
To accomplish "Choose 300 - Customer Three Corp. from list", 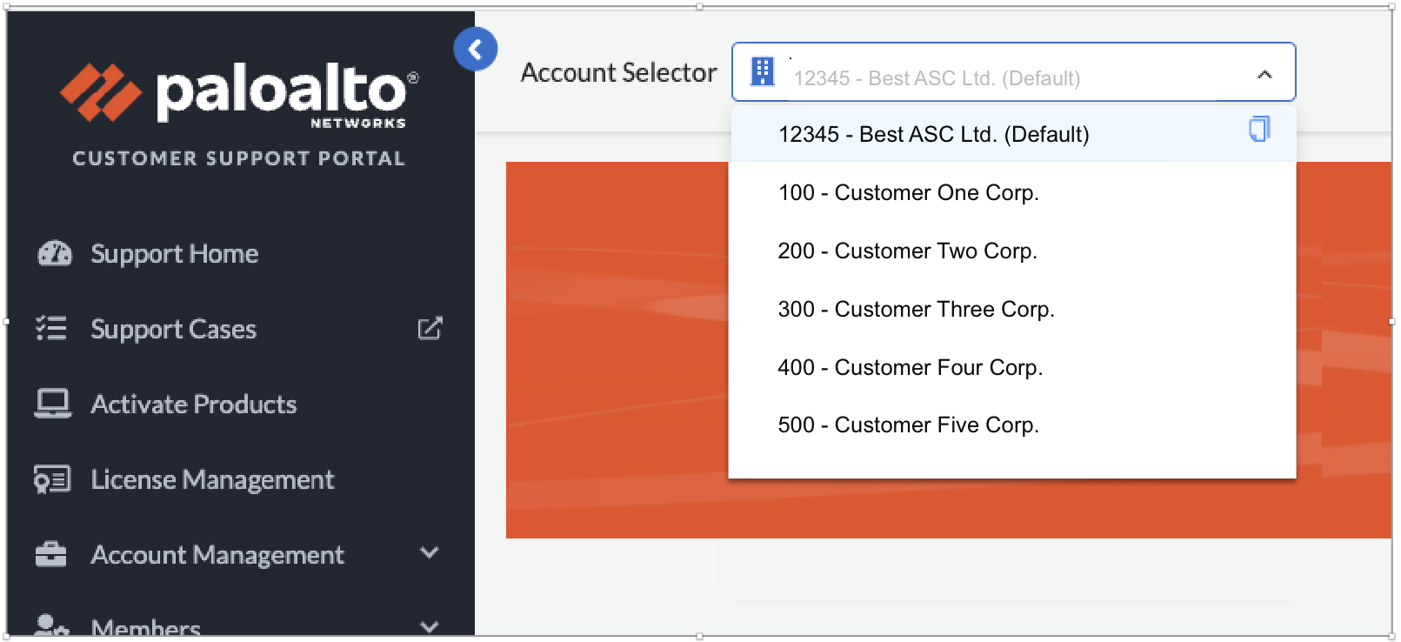I will tap(916, 310).
